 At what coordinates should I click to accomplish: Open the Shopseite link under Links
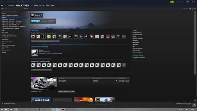point(135,44)
